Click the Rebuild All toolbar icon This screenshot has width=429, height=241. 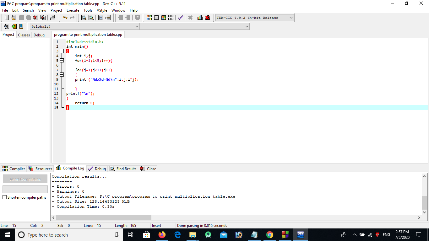[171, 18]
